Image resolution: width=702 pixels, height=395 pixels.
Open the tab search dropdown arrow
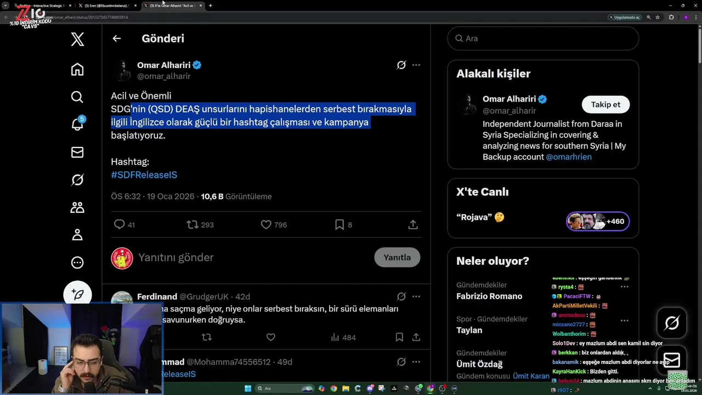[x=5, y=5]
